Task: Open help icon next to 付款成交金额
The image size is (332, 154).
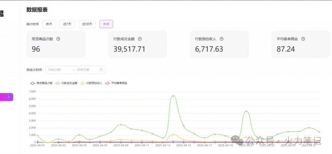Action: pyautogui.click(x=140, y=39)
